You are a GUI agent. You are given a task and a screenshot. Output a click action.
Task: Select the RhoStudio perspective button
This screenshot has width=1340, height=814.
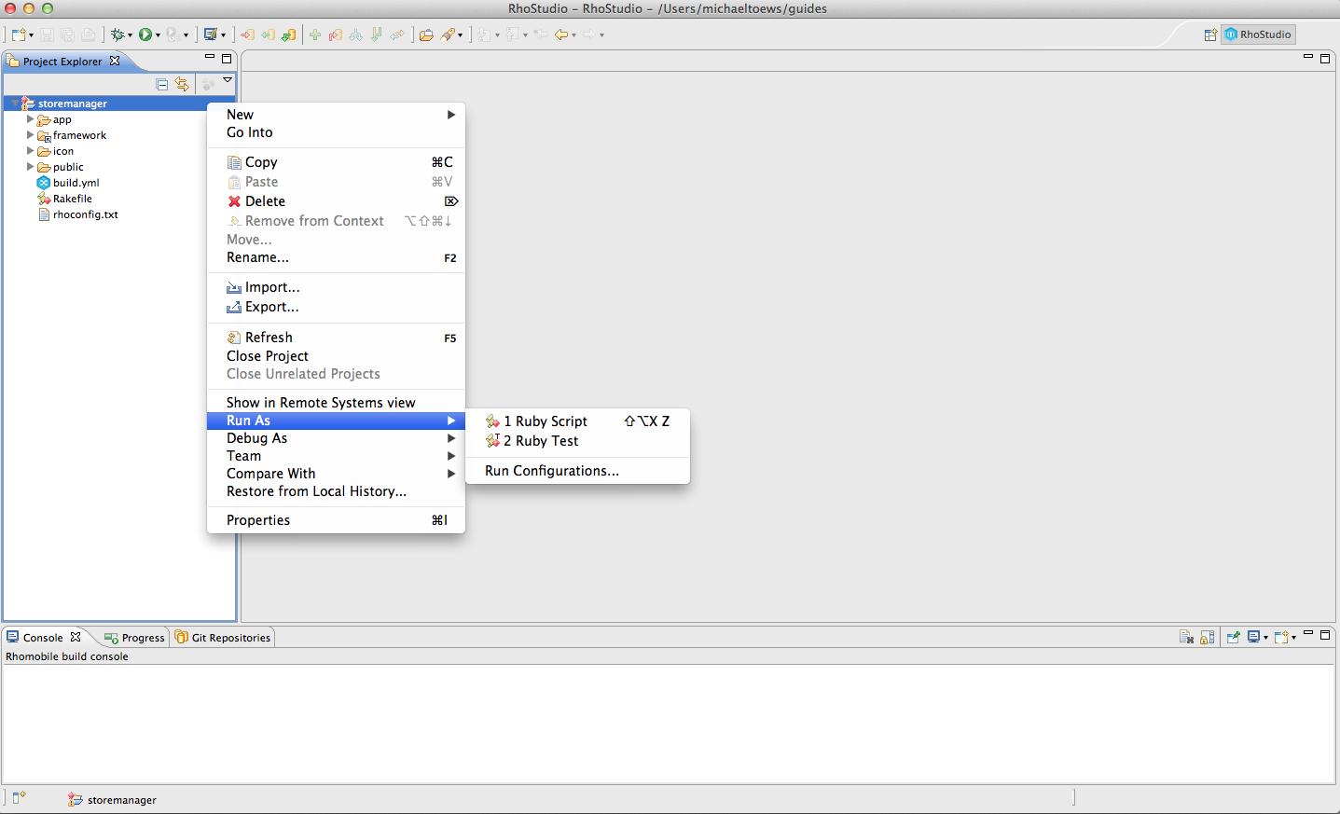tap(1258, 34)
